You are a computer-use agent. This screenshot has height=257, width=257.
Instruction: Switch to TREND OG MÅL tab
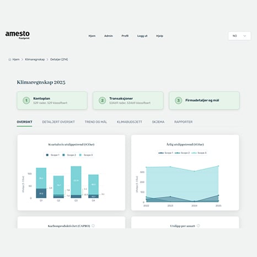[96, 122]
